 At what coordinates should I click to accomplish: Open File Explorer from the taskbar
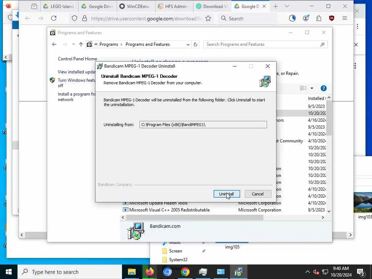click(132, 272)
